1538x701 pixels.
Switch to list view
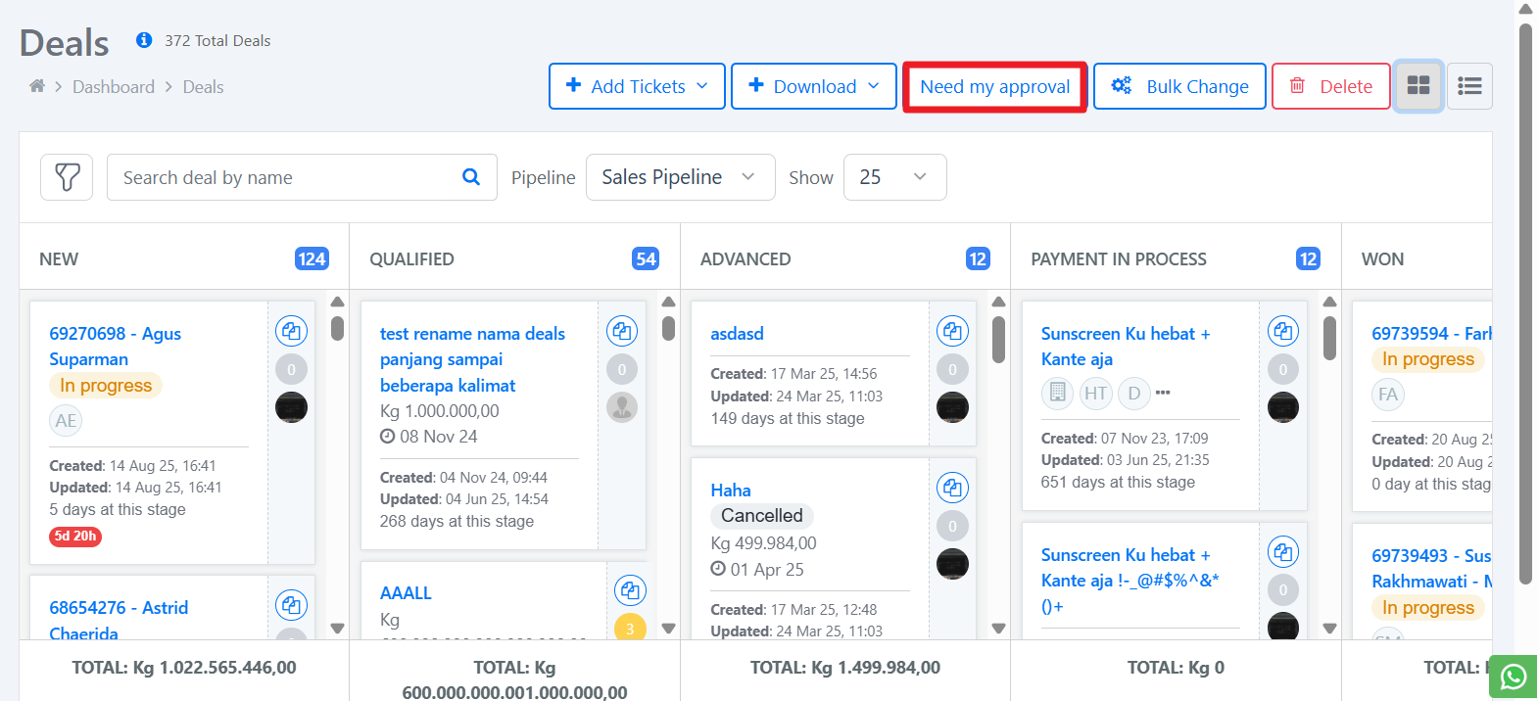(x=1469, y=86)
